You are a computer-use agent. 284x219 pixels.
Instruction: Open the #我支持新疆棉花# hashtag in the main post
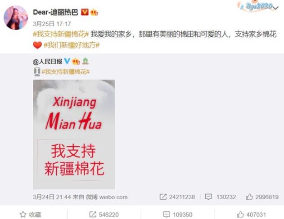coord(61,34)
